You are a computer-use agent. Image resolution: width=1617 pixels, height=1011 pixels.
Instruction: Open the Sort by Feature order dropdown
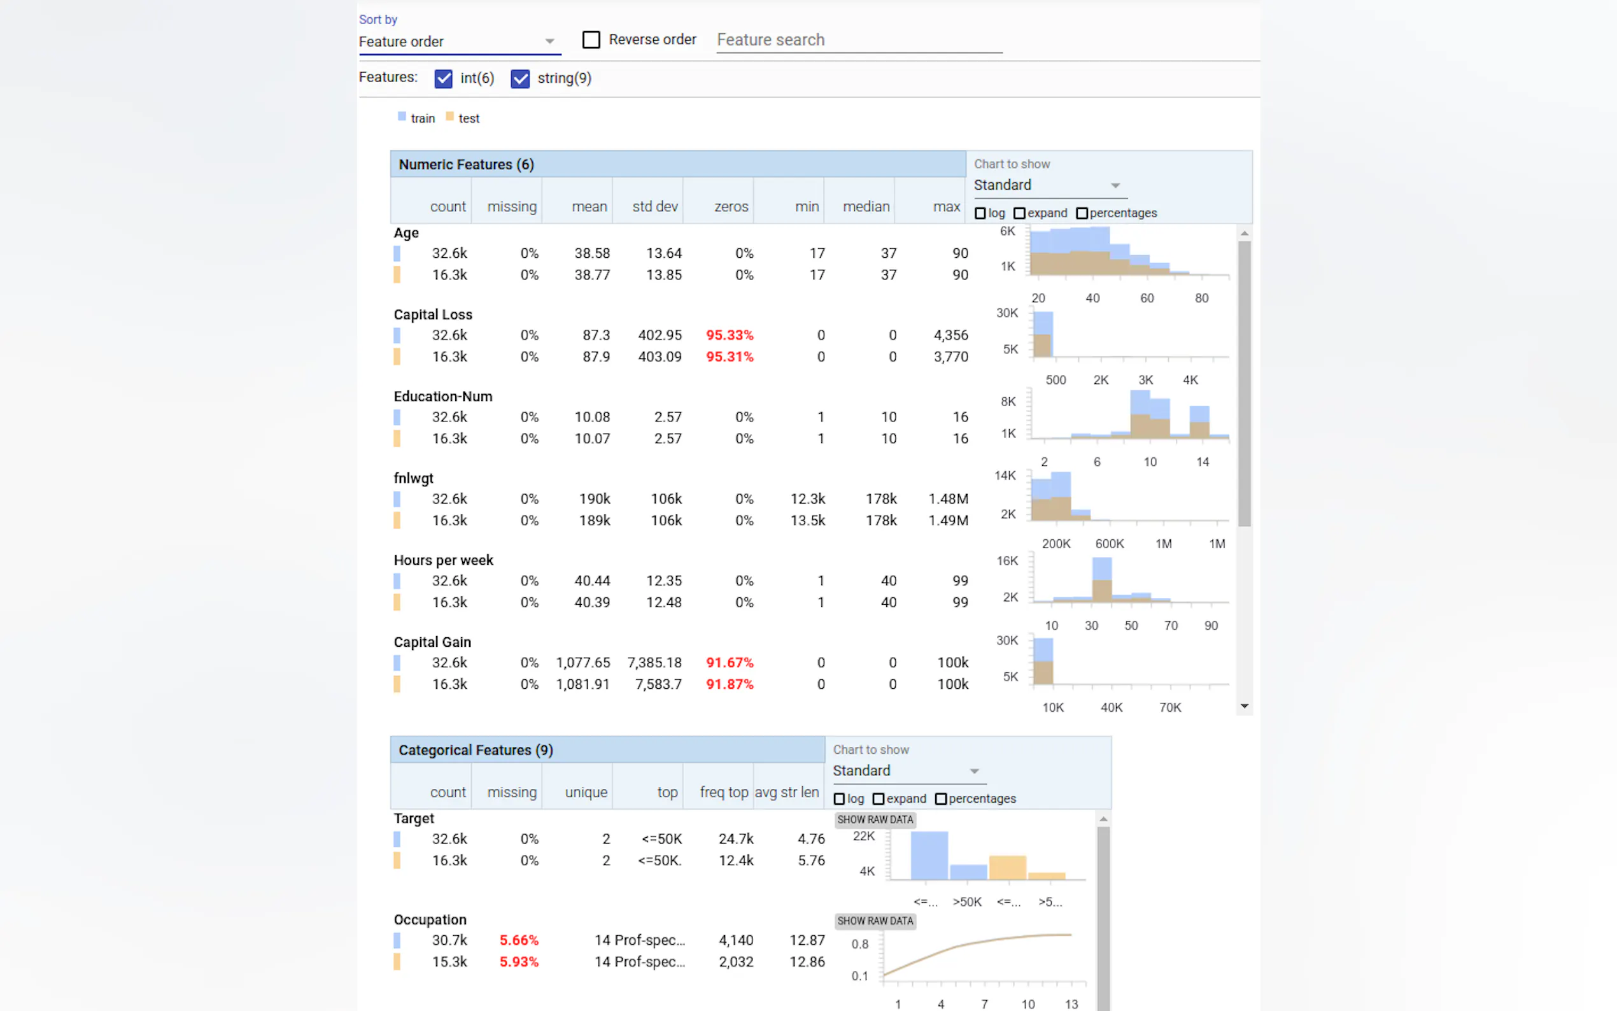458,41
